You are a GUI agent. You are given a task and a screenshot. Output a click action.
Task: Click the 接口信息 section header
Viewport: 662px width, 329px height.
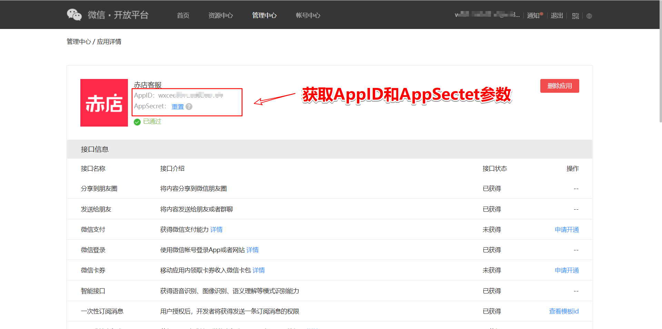click(330, 149)
